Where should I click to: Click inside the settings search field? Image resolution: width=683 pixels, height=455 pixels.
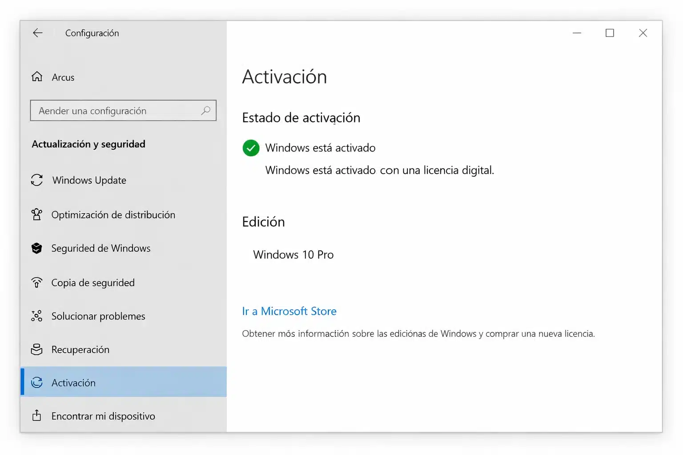111,111
